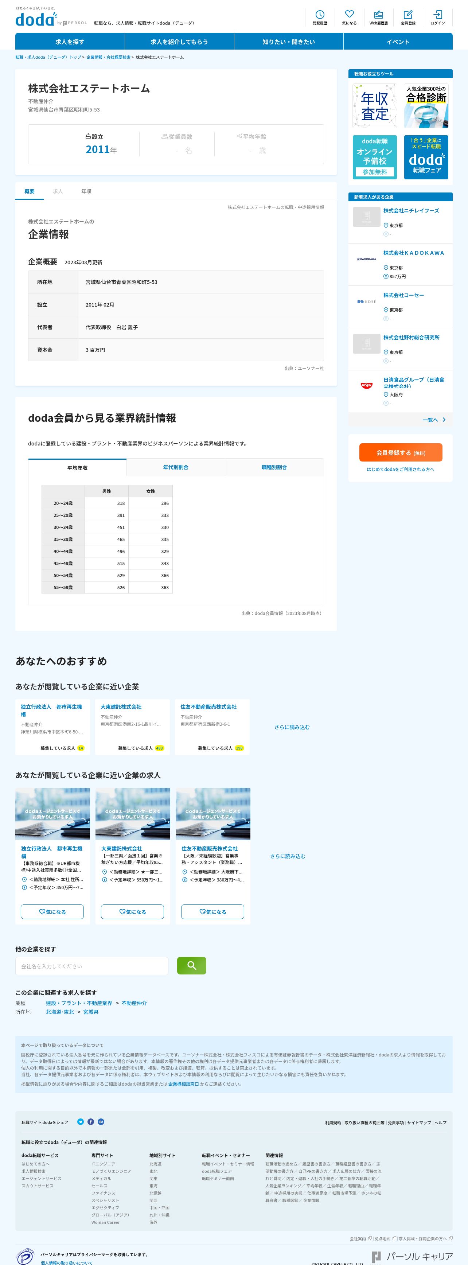Viewport: 468px width, 1265px height.
Task: Click the green search magnifier button
Action: 191,965
